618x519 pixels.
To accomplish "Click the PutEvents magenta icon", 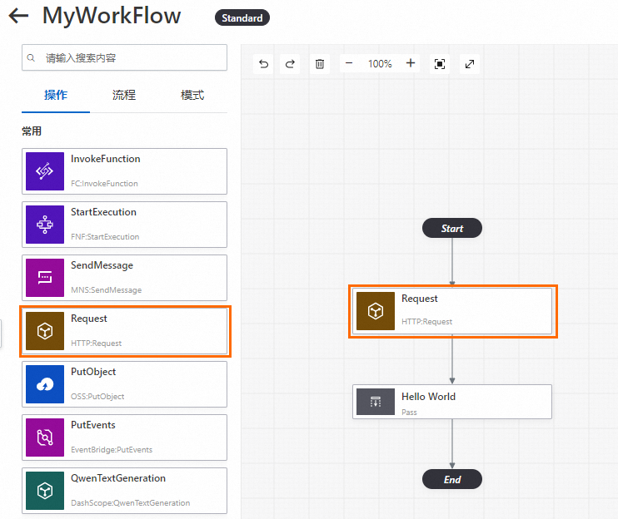I will [x=45, y=437].
